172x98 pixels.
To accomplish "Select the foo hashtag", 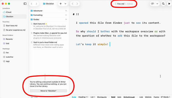I will (14, 53).
